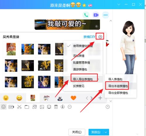Viewport: 146px width, 136px height.
Task: Open the dropdown arrow beside 发送(S)
Action: click(x=106, y=132)
